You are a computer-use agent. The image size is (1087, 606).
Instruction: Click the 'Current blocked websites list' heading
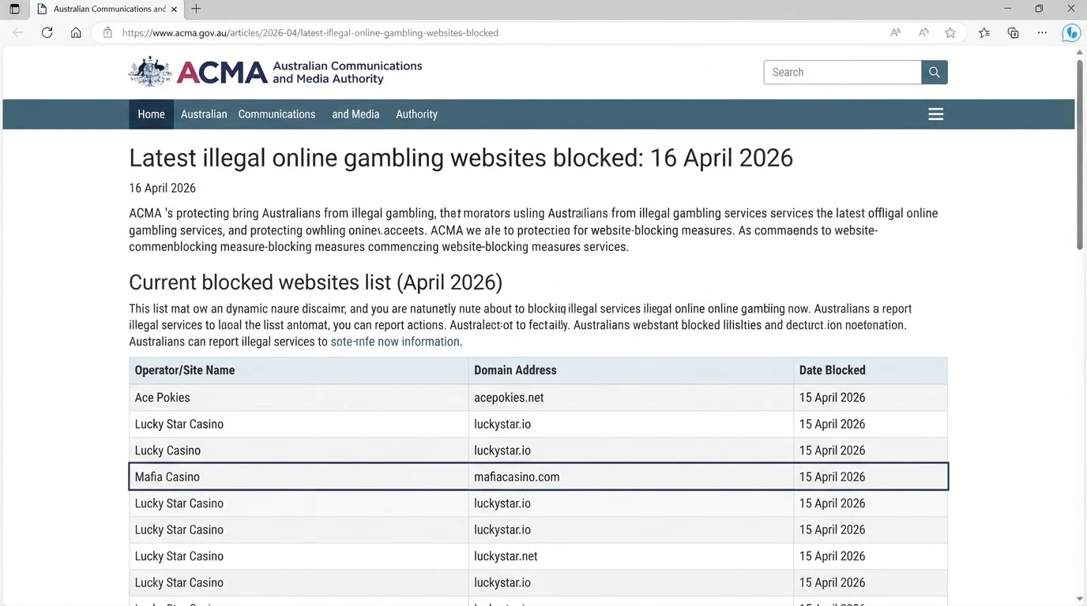(x=315, y=282)
